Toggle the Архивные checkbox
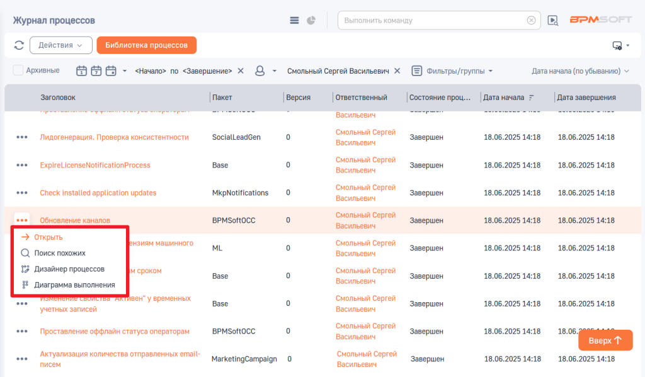Viewport: 645px width, 377px height. 18,70
